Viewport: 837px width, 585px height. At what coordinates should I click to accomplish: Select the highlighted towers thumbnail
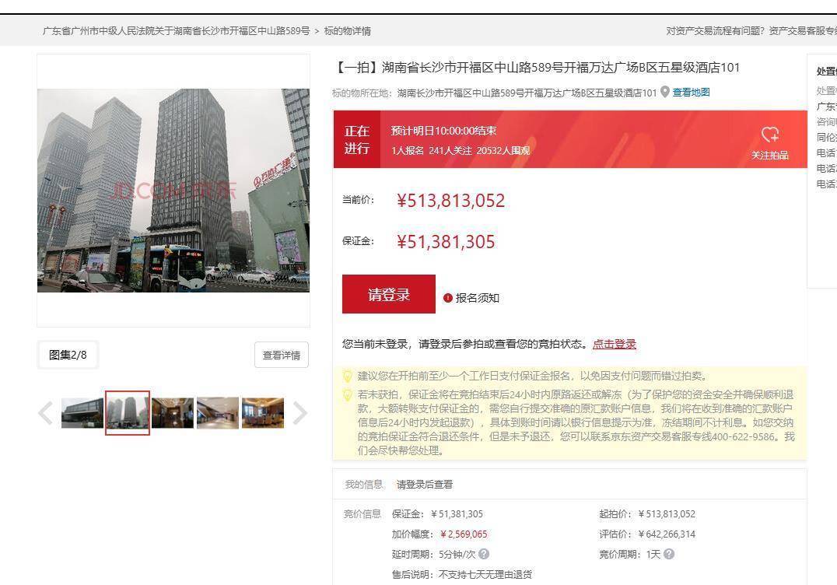(128, 412)
